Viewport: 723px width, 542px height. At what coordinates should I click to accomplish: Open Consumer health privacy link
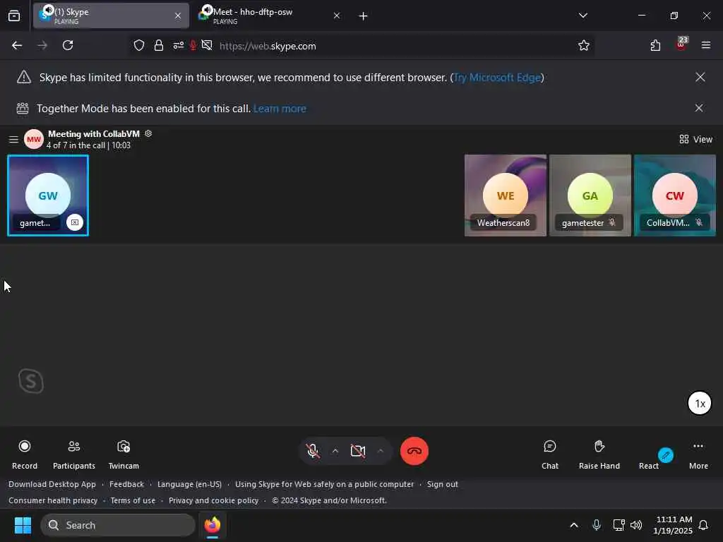pos(53,500)
